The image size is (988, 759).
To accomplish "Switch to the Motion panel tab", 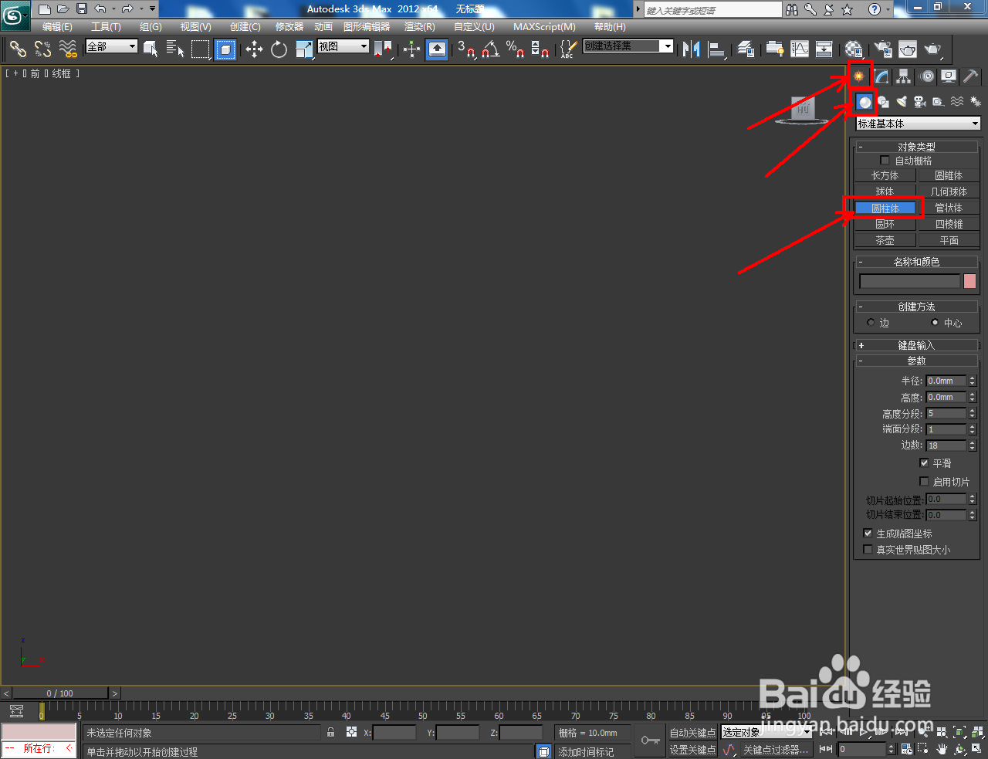I will pyautogui.click(x=927, y=76).
